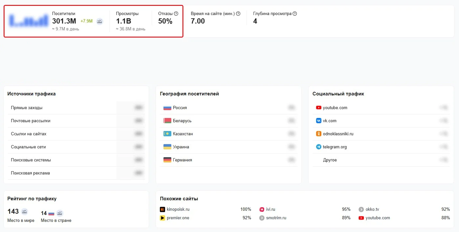Image resolution: width=459 pixels, height=232 pixels.
Task: Click the ivi.ru favicon in similar sites
Action: click(262, 209)
